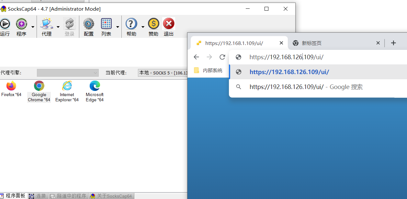
Task: Click the List (列表) view icon
Action: (106, 24)
